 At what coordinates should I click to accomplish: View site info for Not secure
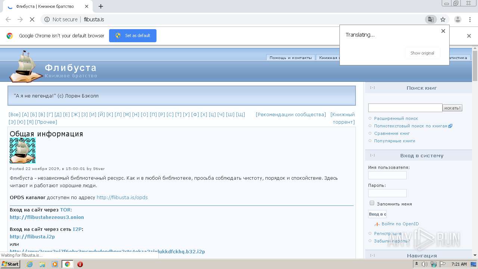pyautogui.click(x=61, y=19)
